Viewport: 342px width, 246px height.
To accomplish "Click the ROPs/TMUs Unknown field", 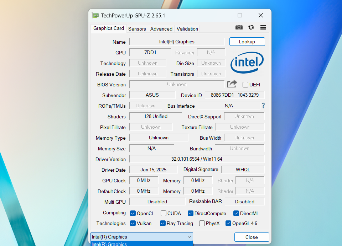I will coord(145,106).
